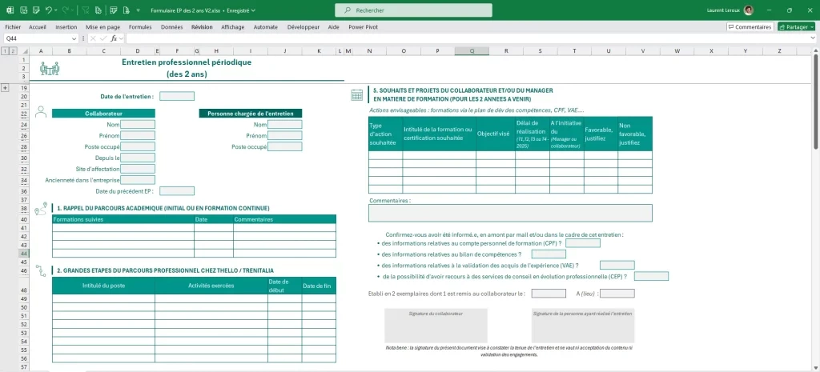Click the calendar icon beside section 5 title

coord(356,94)
